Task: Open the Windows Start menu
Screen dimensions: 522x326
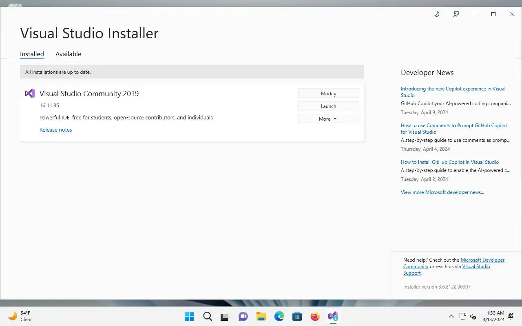Action: coord(189,316)
